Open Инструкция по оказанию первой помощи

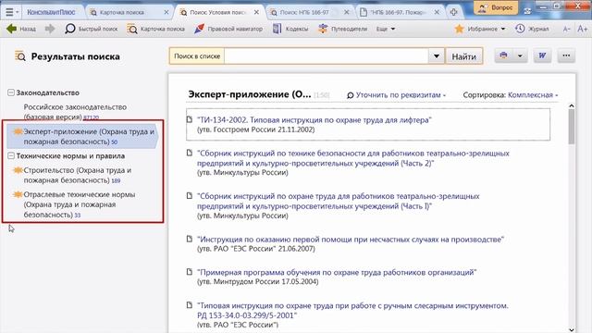[351, 240]
